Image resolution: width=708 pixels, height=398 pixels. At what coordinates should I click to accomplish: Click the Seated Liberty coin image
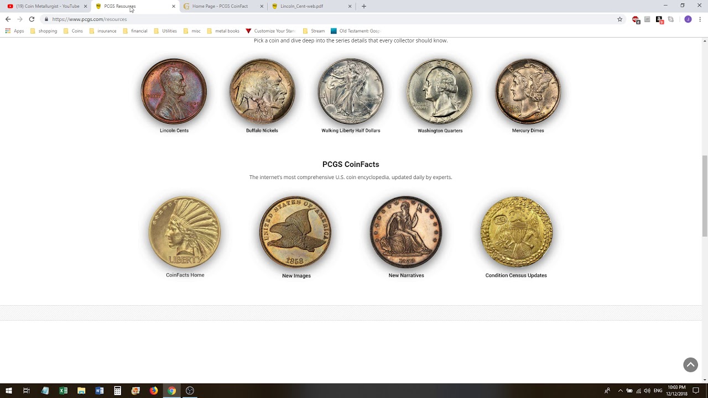click(x=406, y=232)
